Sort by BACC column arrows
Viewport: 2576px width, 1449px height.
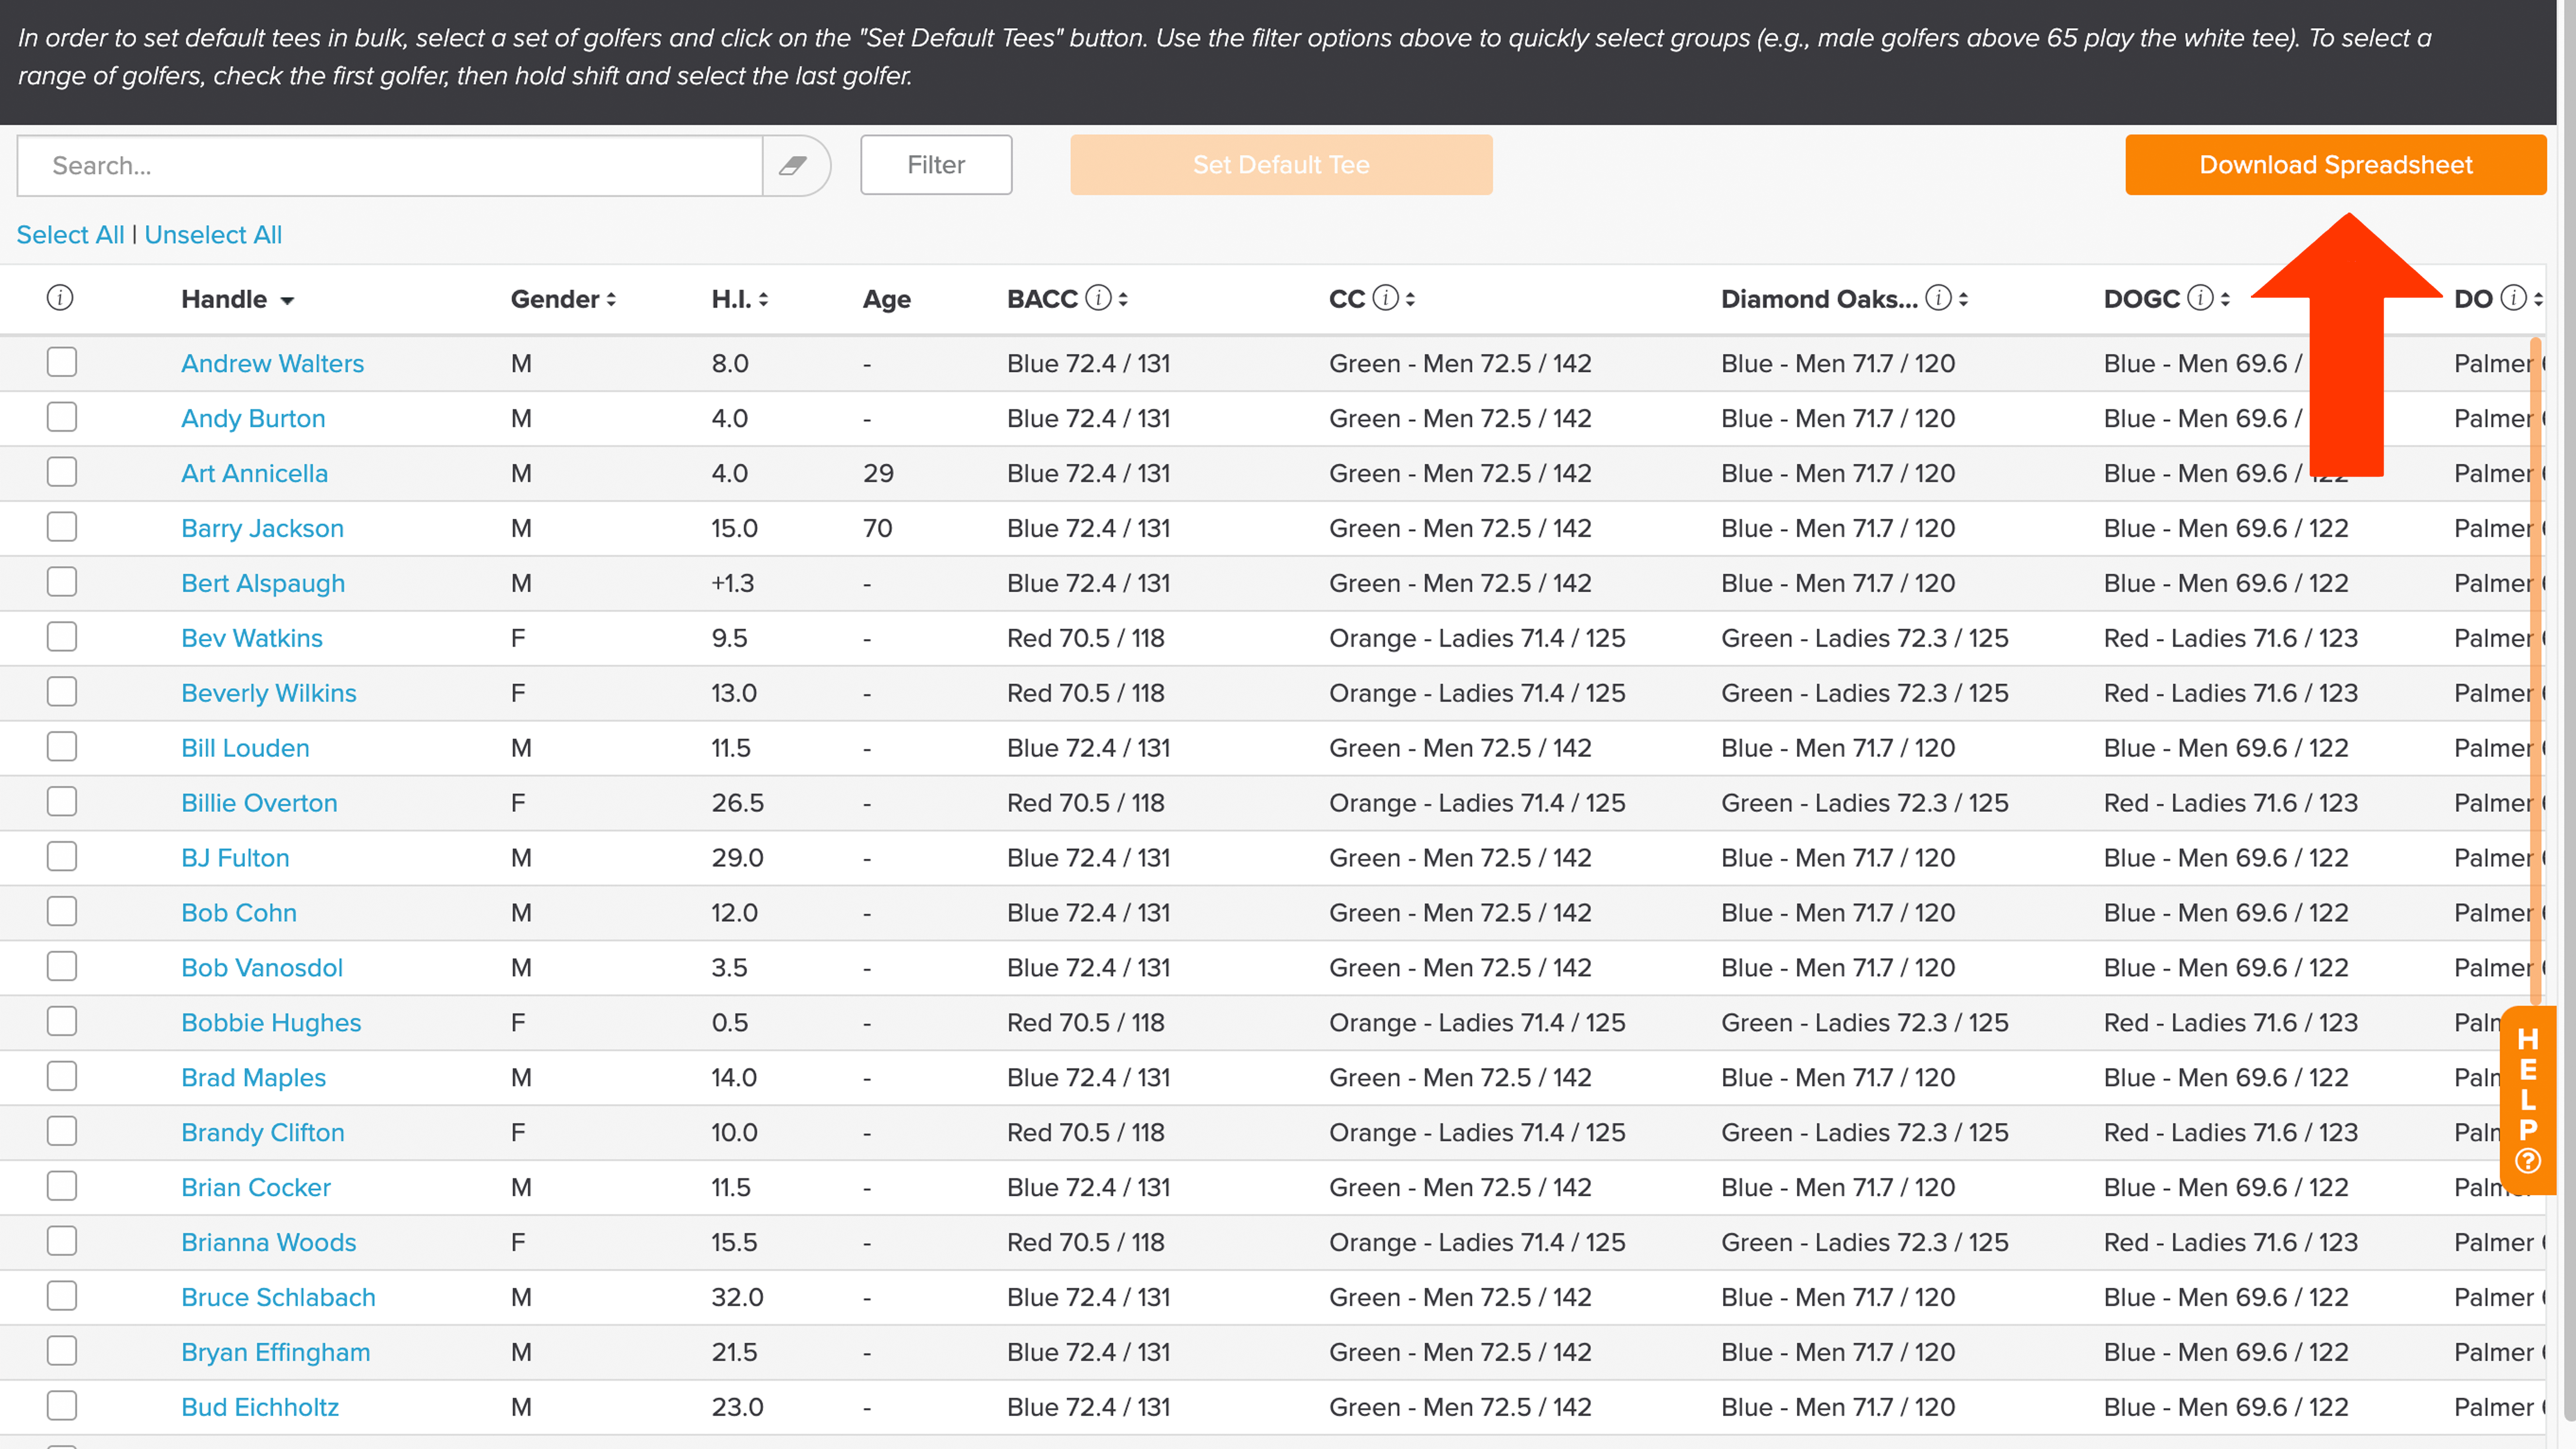(1123, 299)
